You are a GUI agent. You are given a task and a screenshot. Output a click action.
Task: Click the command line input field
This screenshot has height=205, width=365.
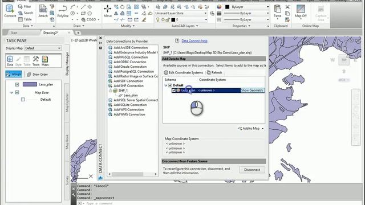219,203
